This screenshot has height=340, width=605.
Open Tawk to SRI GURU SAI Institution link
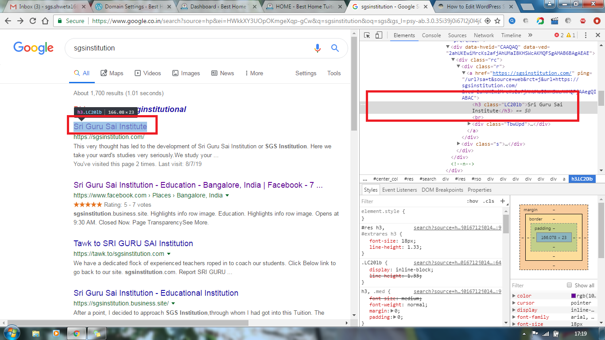point(133,243)
